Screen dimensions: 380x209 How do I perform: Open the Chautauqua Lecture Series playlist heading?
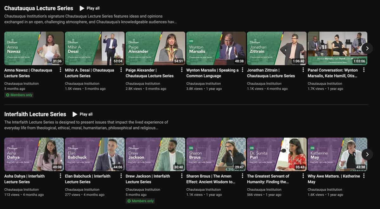click(39, 8)
